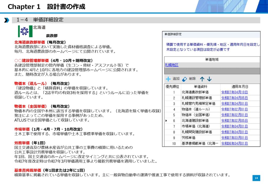Image resolution: width=268 pixels, height=189 pixels.
Task: Click the Hokkaido prefecture flag logo
Action: [25, 31]
